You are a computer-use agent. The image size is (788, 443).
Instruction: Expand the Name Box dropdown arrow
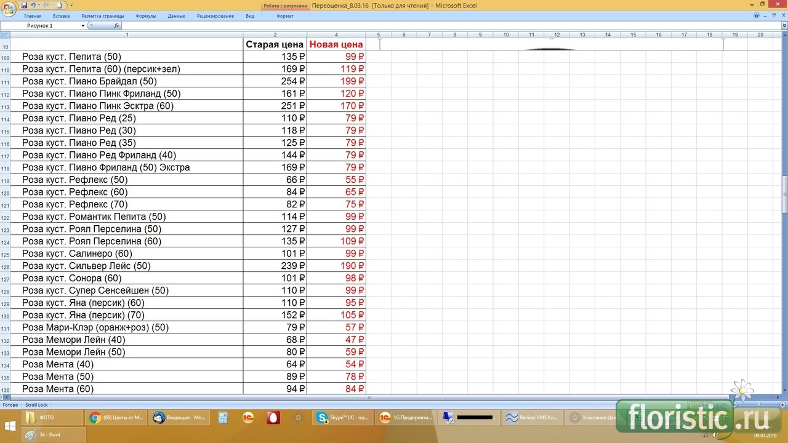click(x=83, y=26)
